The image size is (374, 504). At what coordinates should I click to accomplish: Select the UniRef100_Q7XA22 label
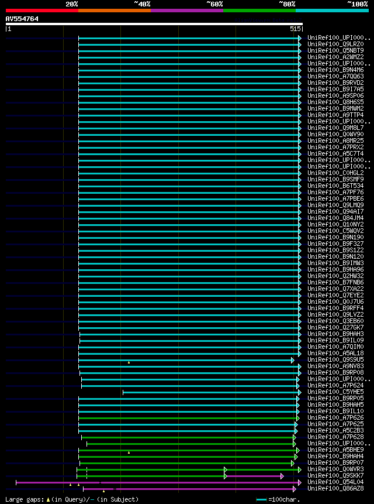(335, 289)
